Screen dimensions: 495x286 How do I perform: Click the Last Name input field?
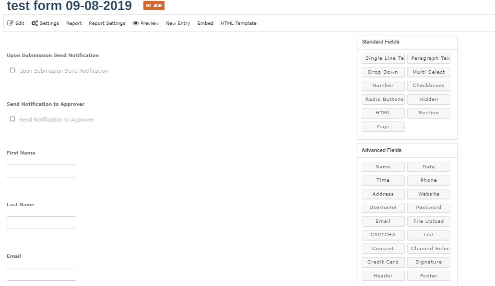click(x=41, y=222)
